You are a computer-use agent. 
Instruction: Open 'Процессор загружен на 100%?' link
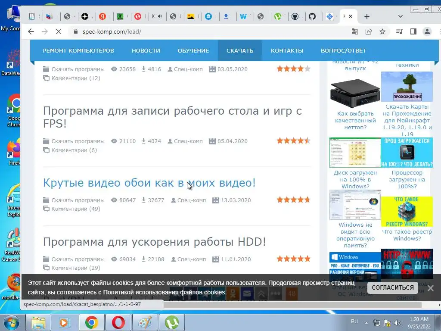(407, 180)
